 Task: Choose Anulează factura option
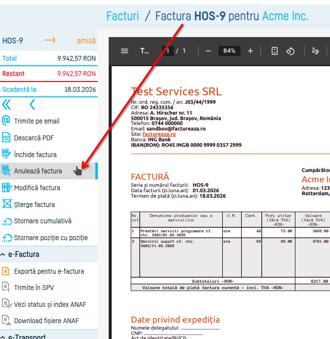tap(38, 171)
